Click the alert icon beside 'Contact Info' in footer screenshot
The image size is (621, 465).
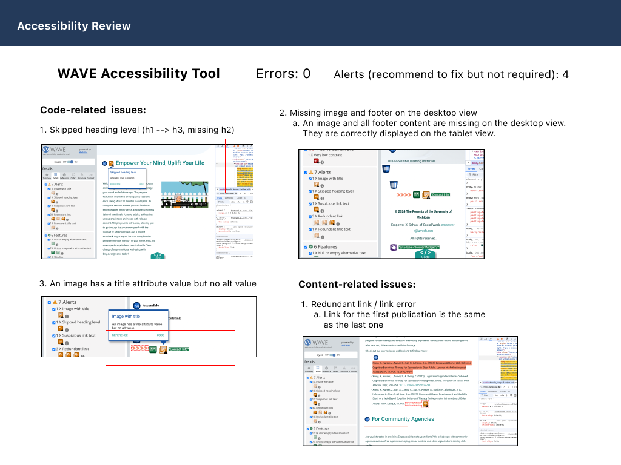[426, 194]
